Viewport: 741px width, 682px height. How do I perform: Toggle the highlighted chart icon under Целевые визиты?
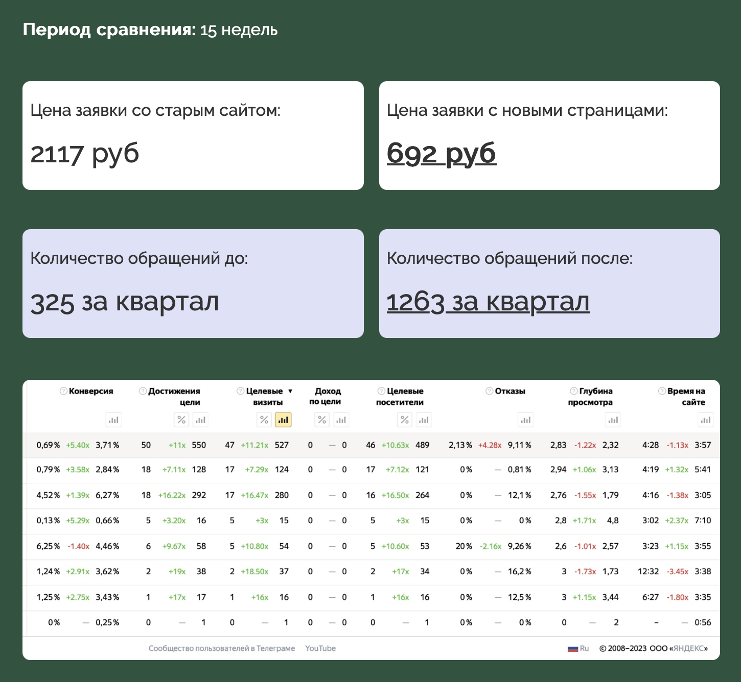tap(283, 420)
